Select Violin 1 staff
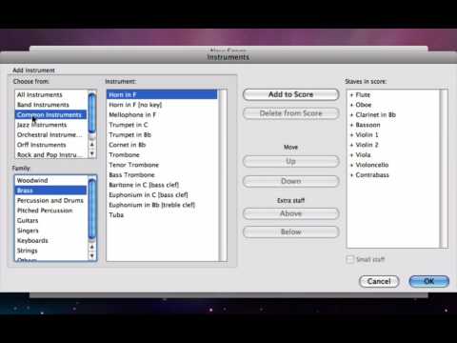457x343 pixels. pos(393,134)
